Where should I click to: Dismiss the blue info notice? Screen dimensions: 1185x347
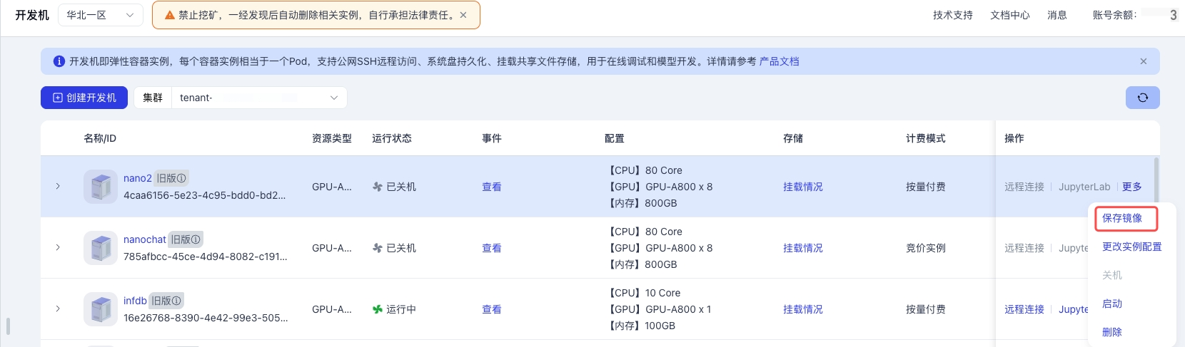pos(1143,61)
